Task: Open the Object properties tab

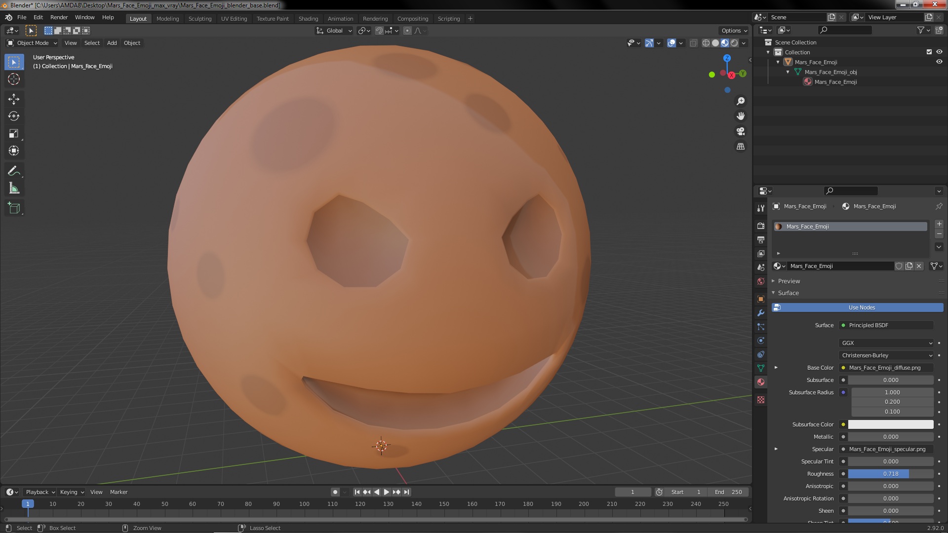Action: point(761,299)
